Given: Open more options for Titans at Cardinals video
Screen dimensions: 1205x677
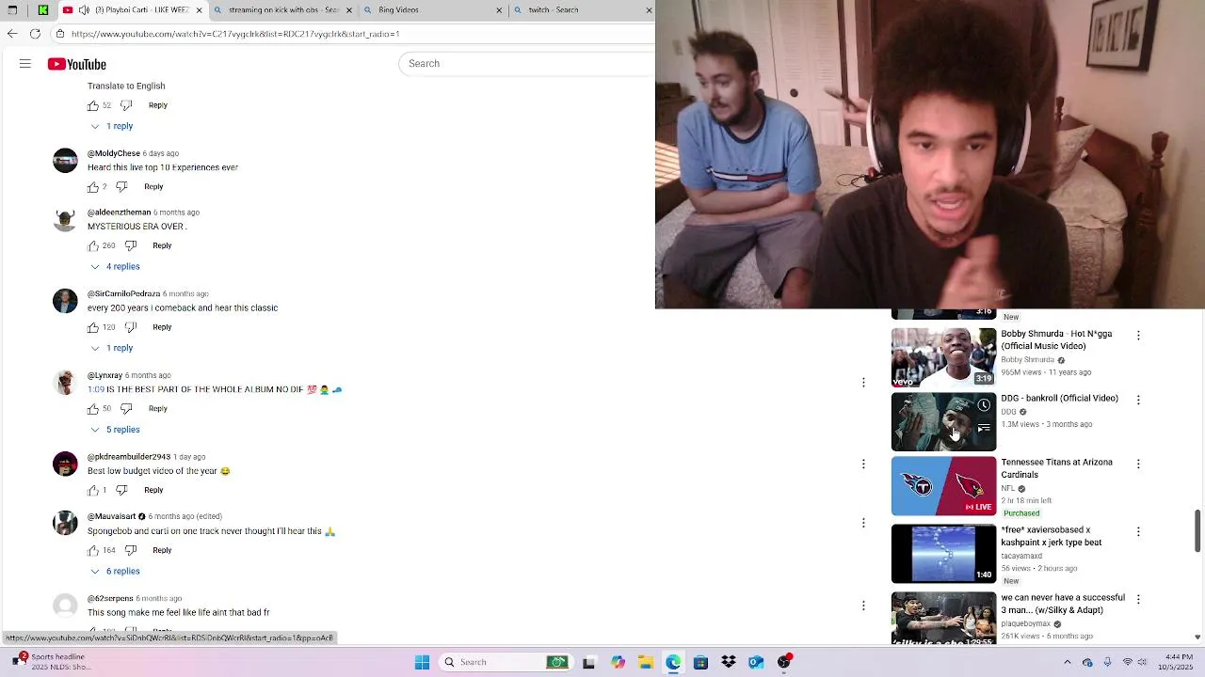Looking at the screenshot, I should click(x=1138, y=464).
